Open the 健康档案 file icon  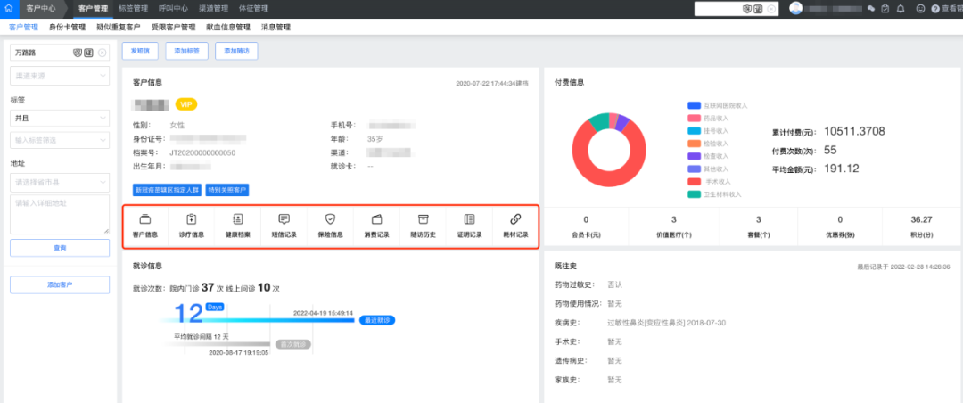tap(238, 219)
